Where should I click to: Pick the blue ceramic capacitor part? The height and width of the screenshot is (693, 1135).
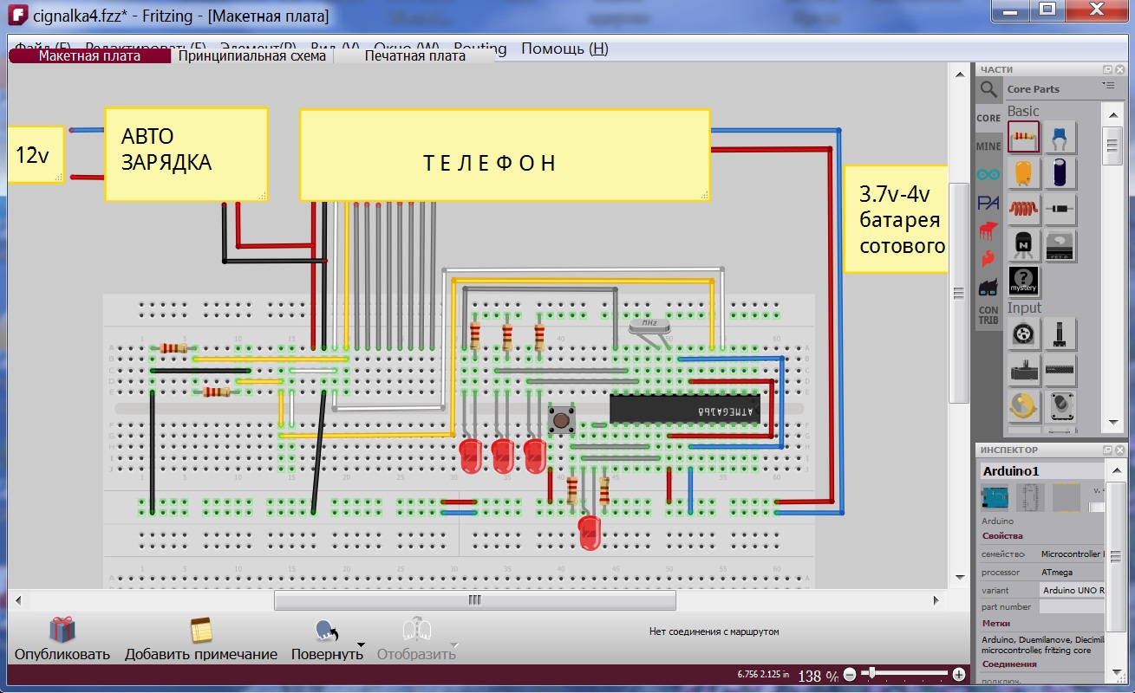click(1060, 137)
